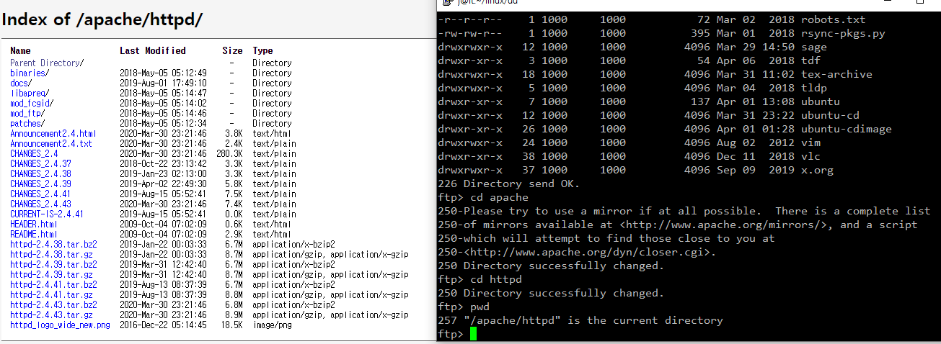
Task: Open Announcement2.4.html file link
Action: [53, 133]
